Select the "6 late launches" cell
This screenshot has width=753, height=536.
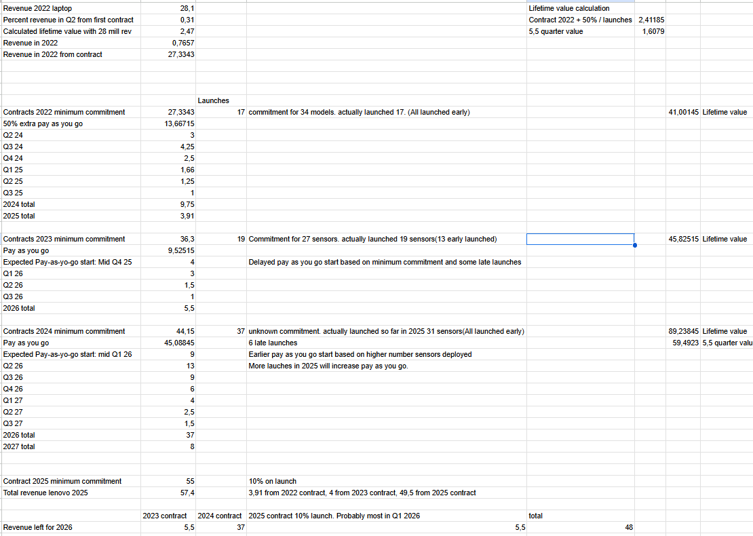coord(273,343)
